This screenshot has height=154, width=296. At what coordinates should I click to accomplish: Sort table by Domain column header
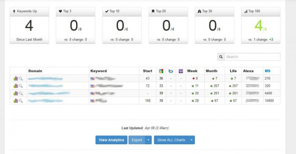[35, 71]
